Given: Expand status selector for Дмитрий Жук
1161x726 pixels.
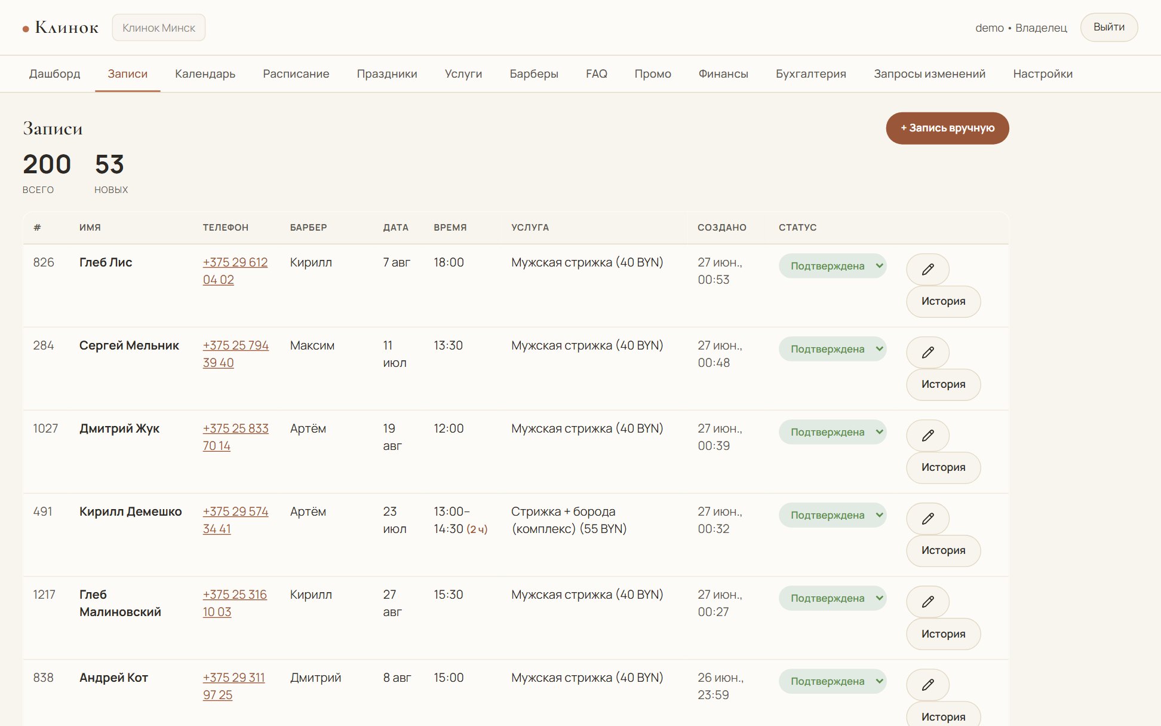Looking at the screenshot, I should point(833,432).
